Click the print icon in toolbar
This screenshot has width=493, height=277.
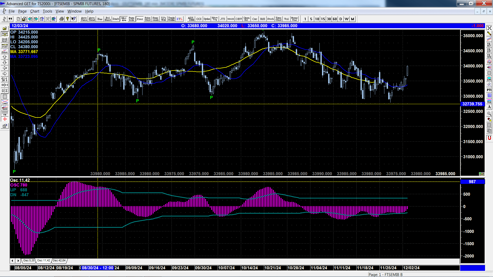point(61,19)
